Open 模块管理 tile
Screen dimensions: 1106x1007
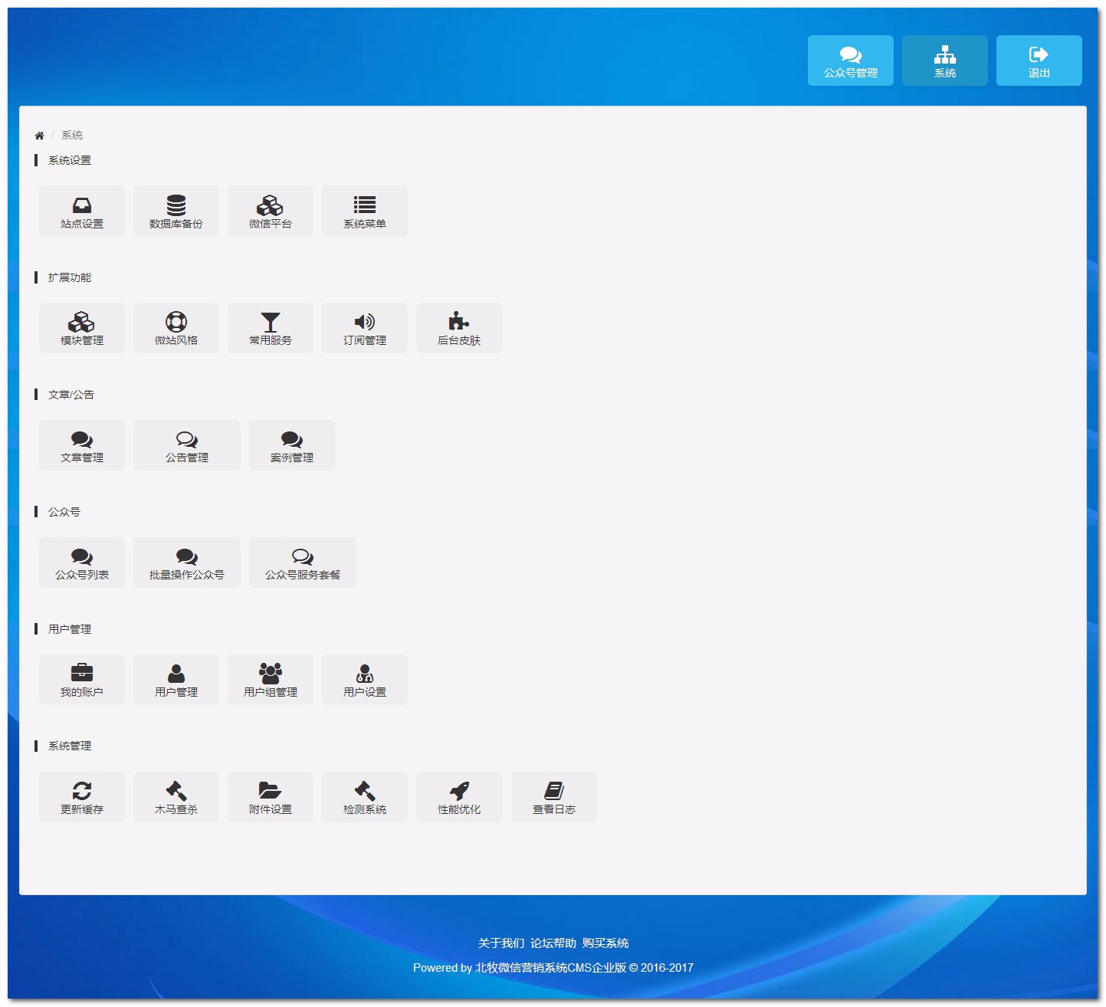82,328
